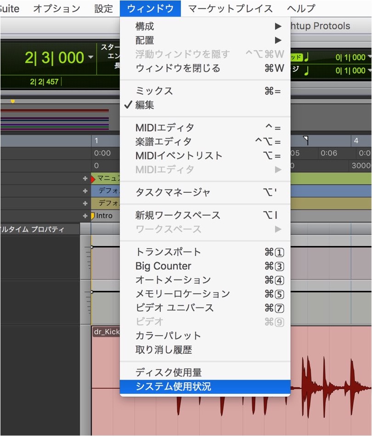Click bar 4 on the ruler
Viewport: 372px width, 436px height.
pos(356,141)
